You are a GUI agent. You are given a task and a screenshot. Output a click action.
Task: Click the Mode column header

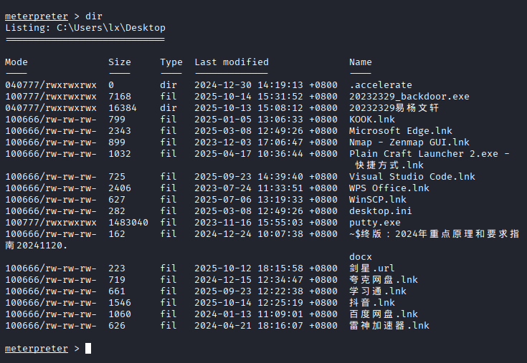click(x=16, y=62)
